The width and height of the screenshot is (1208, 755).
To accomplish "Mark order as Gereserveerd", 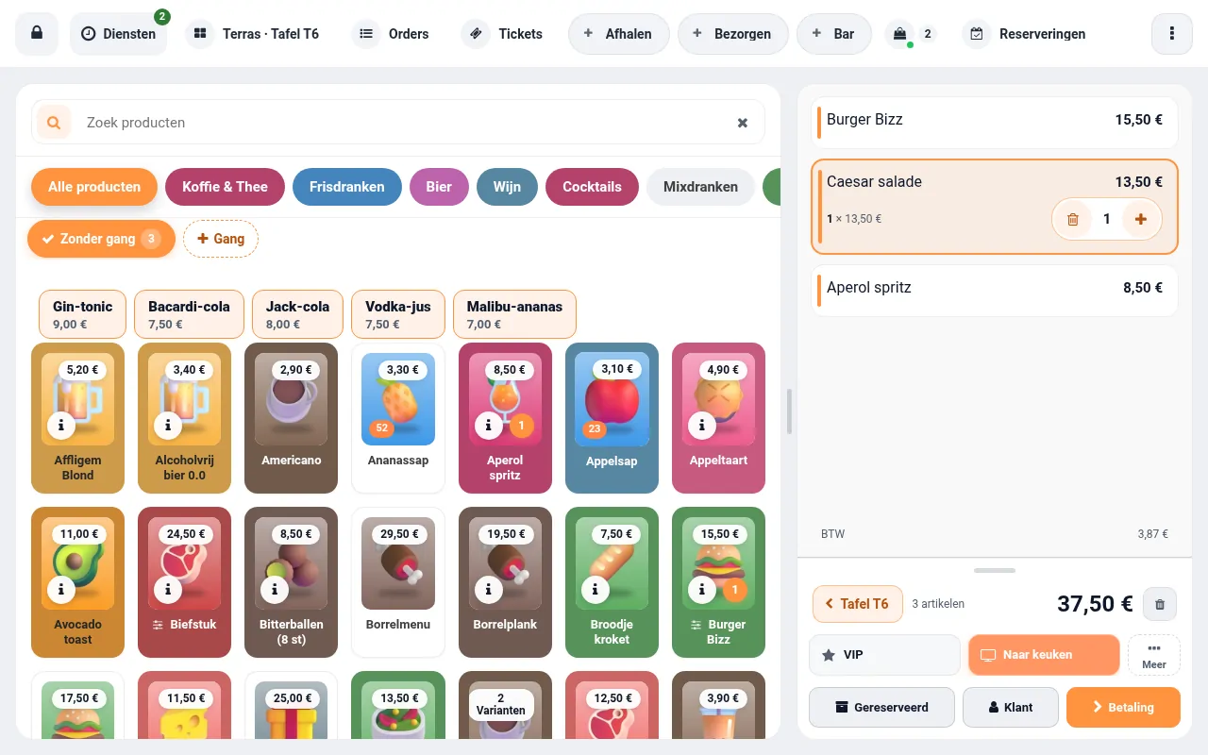I will (x=881, y=707).
